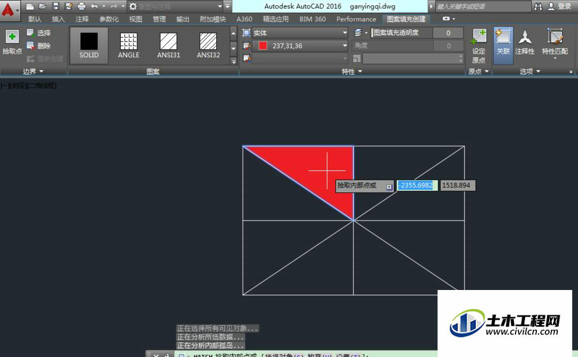Switch to the 视图 ribbon tab
Image resolution: width=578 pixels, height=357 pixels.
coord(135,19)
